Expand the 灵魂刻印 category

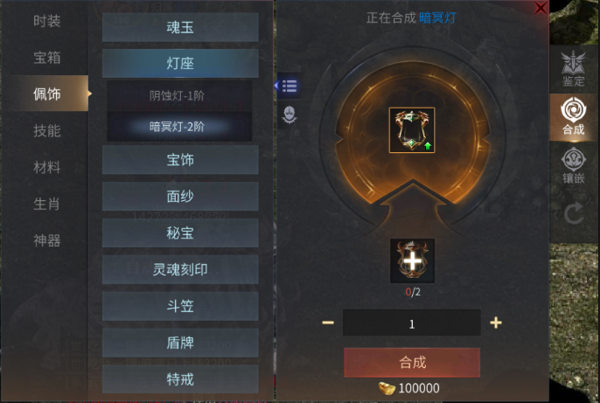[180, 269]
